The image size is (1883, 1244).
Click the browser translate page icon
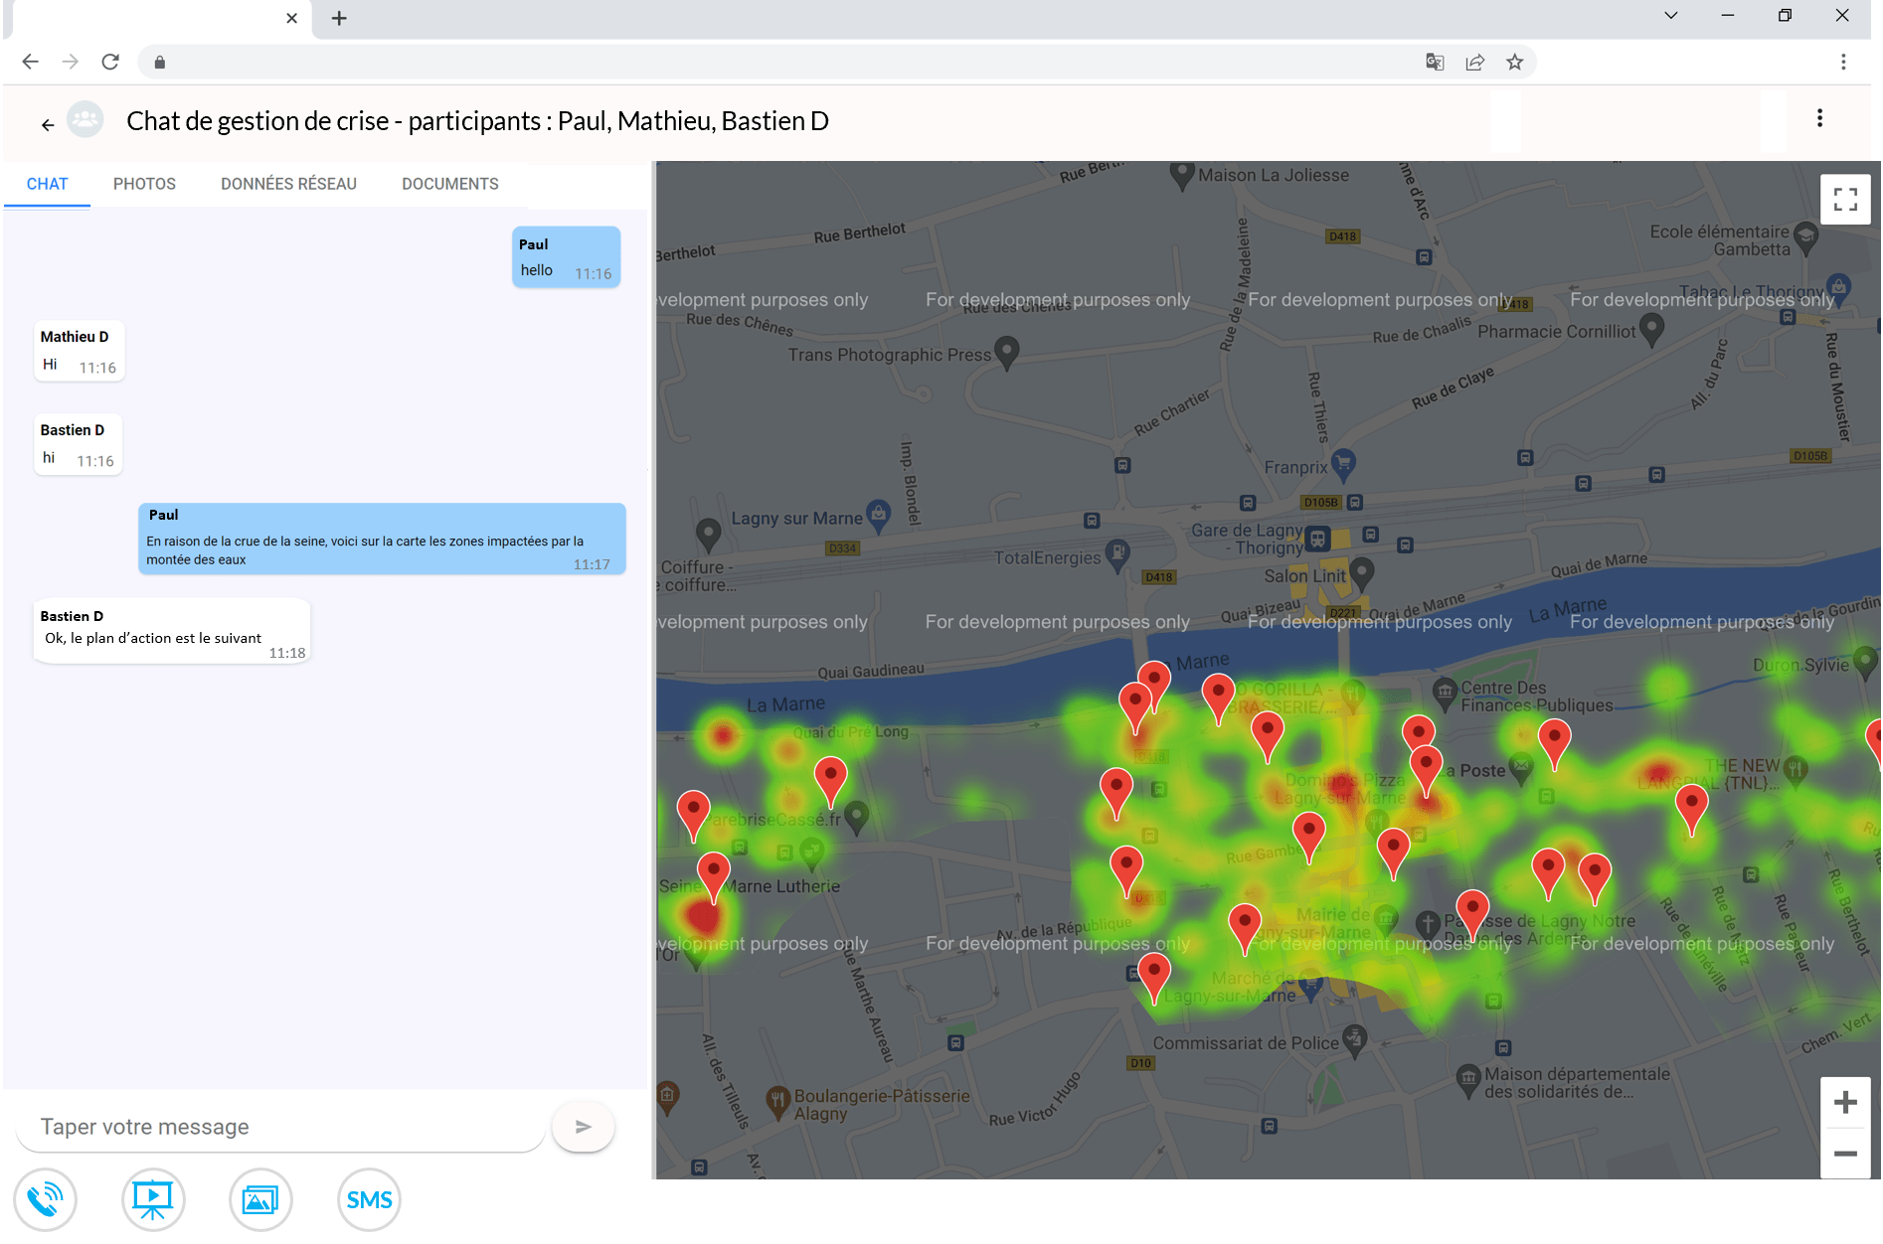click(x=1434, y=62)
